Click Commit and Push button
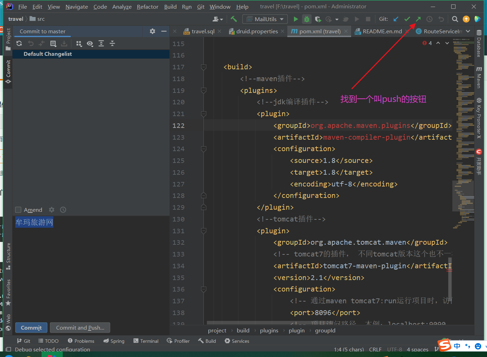The image size is (487, 357). point(80,328)
